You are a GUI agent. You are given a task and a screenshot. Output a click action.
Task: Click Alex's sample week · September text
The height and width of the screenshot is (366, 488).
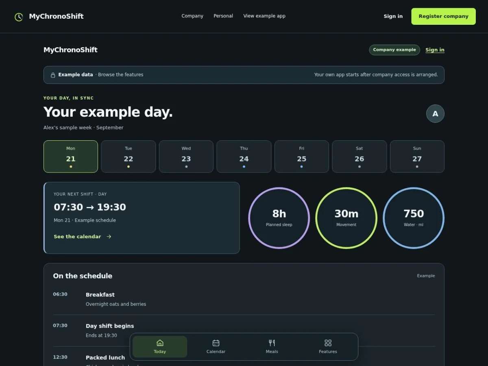coord(83,128)
